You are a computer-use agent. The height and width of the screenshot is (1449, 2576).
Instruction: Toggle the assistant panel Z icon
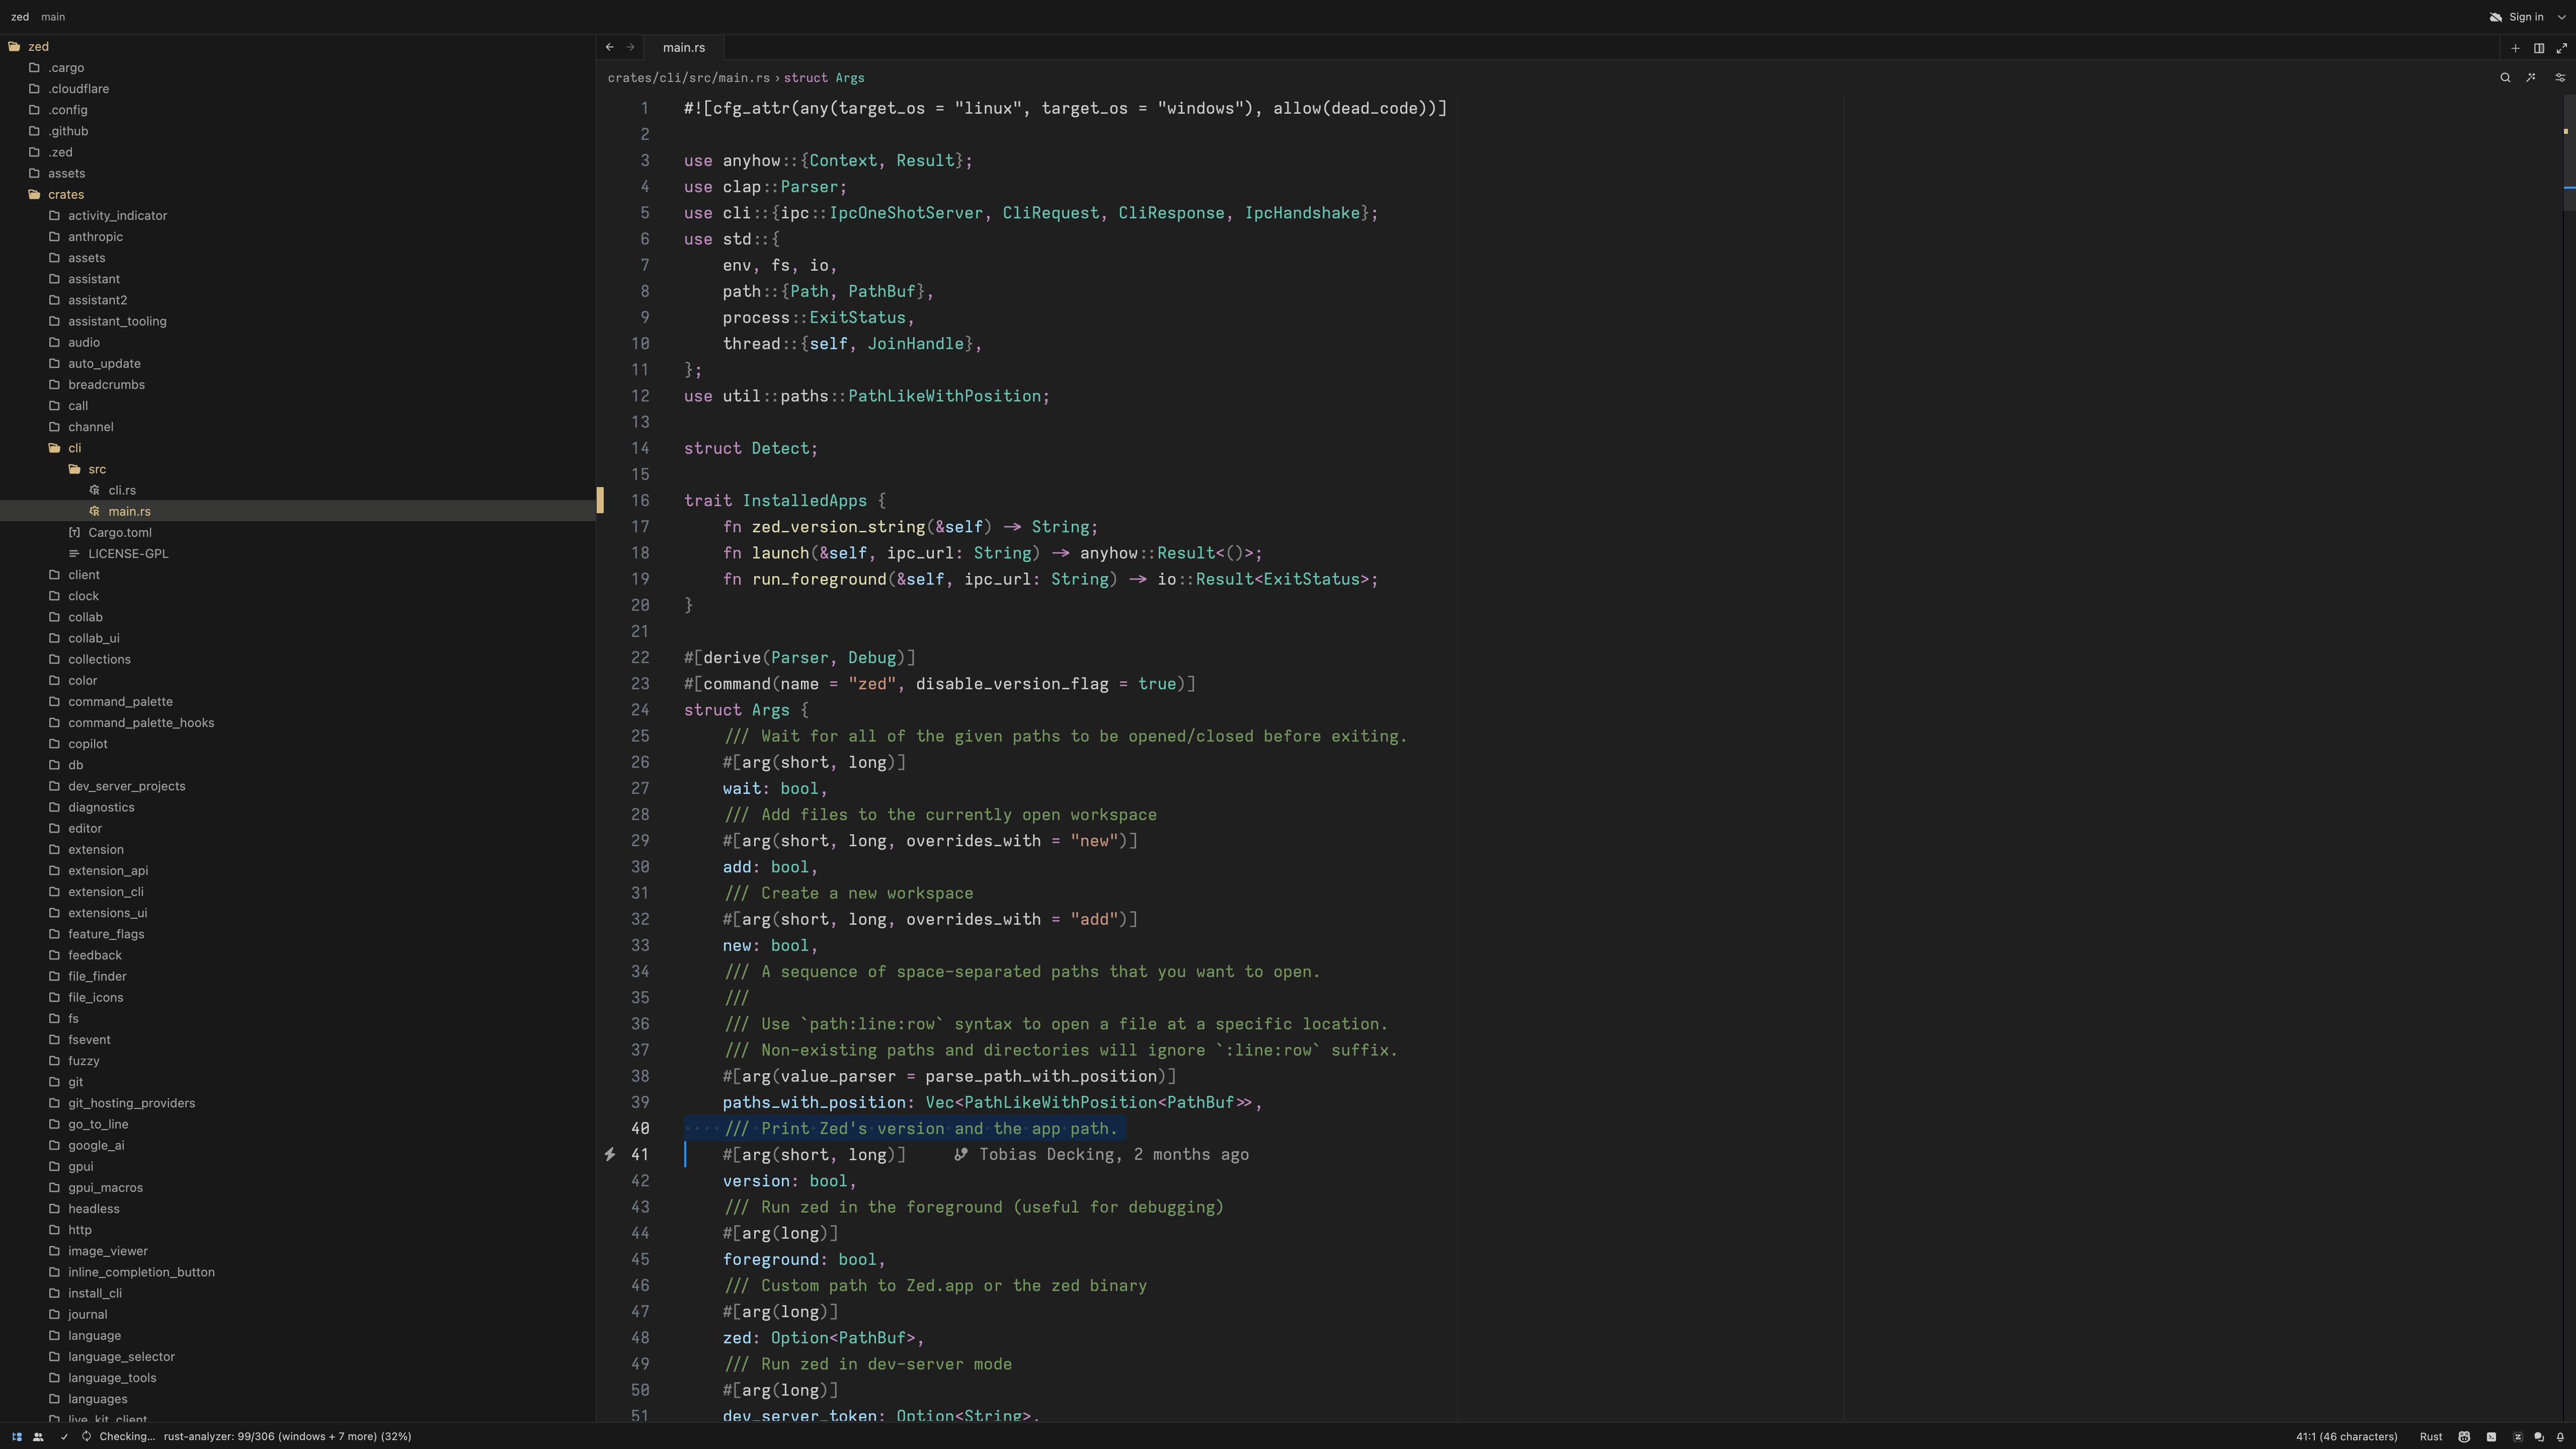click(x=2517, y=1437)
